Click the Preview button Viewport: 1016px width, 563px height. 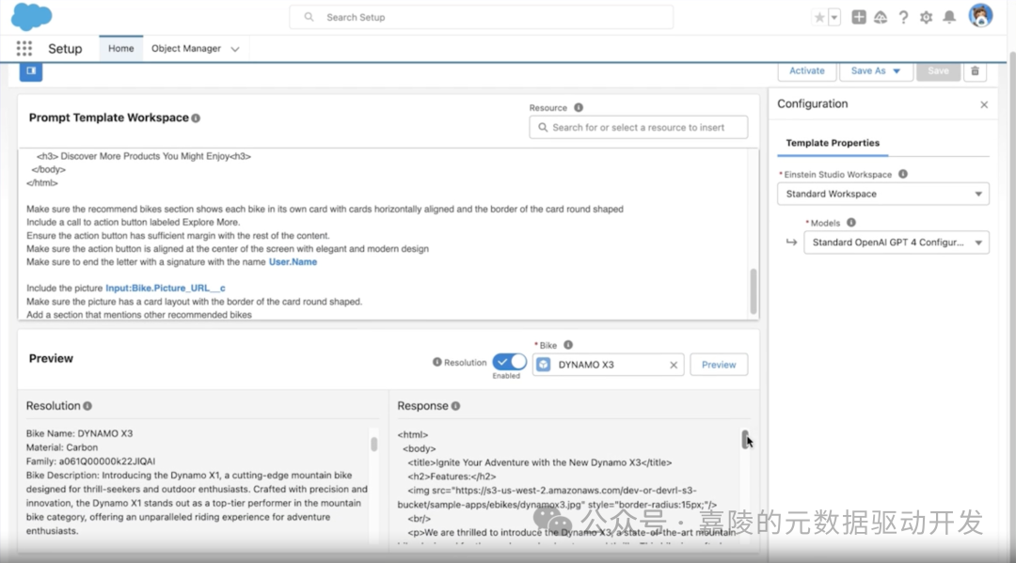tap(719, 365)
